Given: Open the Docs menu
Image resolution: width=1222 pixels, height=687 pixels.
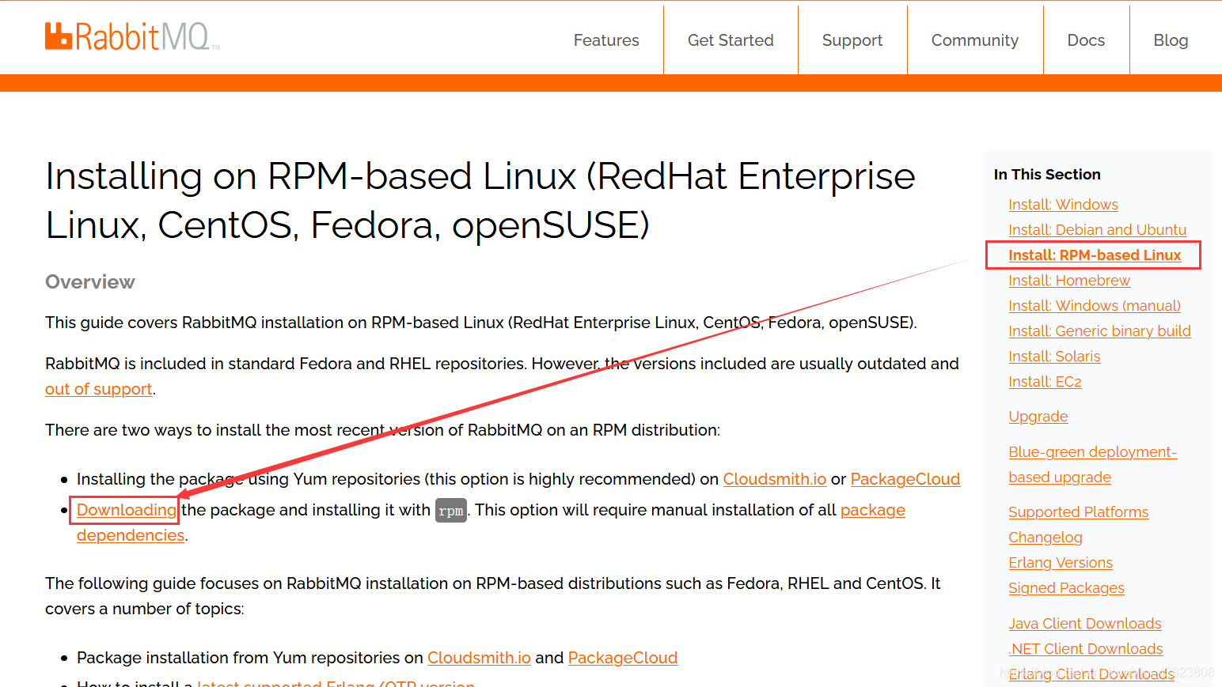Looking at the screenshot, I should click(x=1086, y=40).
